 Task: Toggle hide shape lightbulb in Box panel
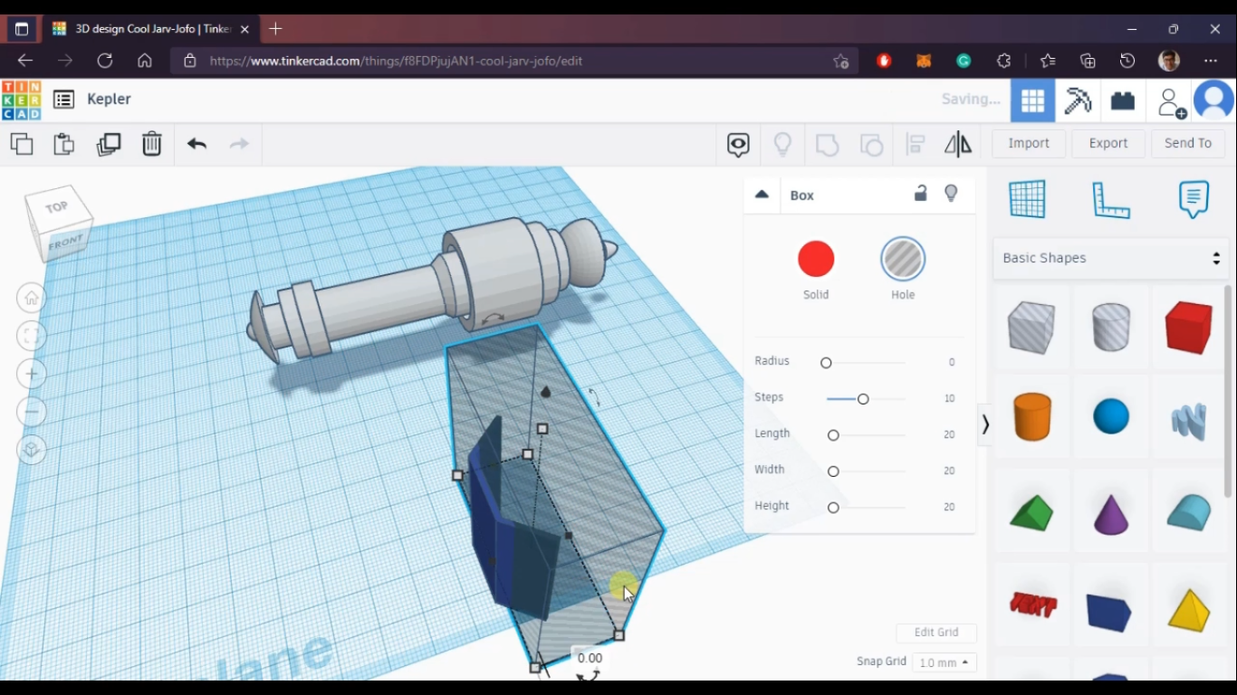tap(951, 194)
